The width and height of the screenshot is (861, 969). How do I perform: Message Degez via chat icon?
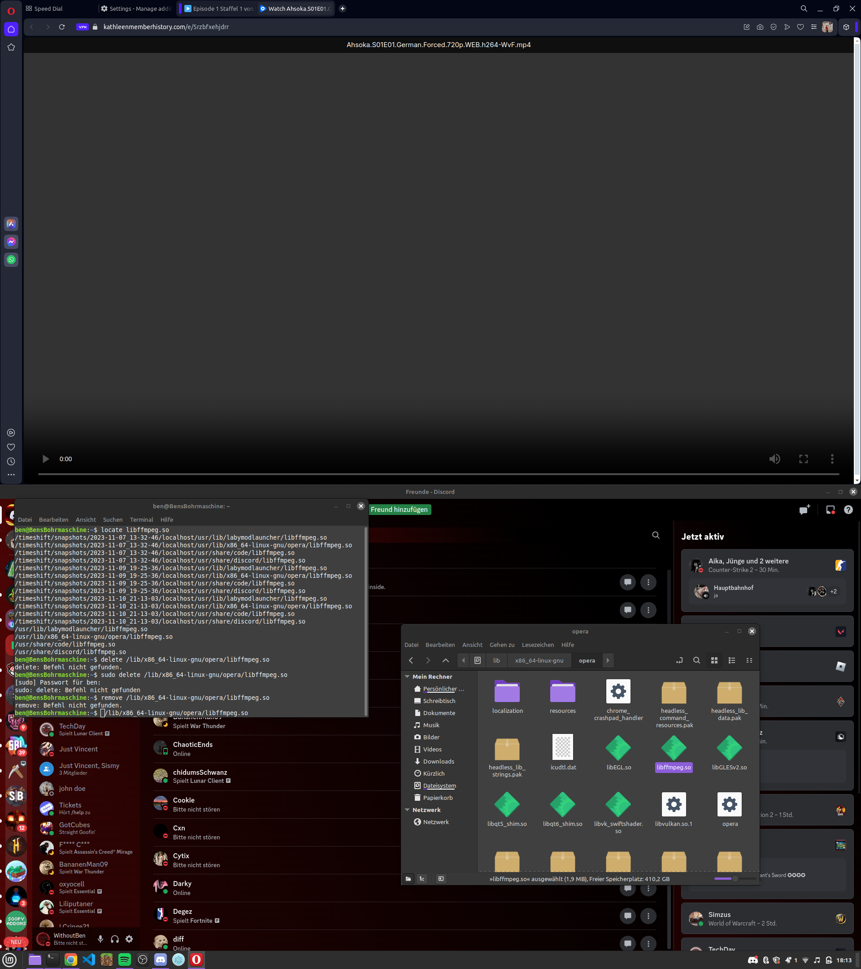pos(627,916)
